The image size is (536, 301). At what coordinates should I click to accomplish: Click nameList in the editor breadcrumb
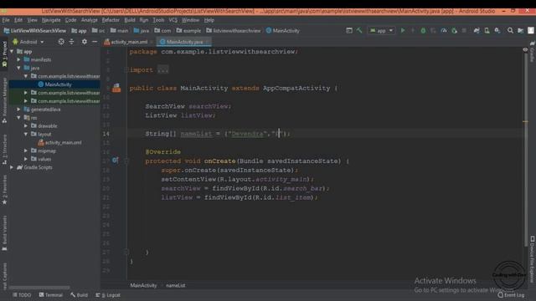click(x=176, y=285)
